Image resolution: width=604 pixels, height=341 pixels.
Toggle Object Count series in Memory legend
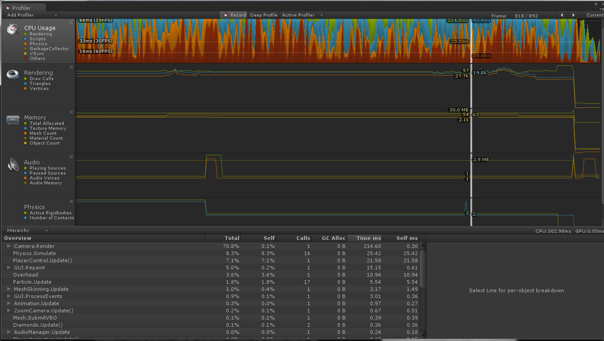[x=26, y=143]
